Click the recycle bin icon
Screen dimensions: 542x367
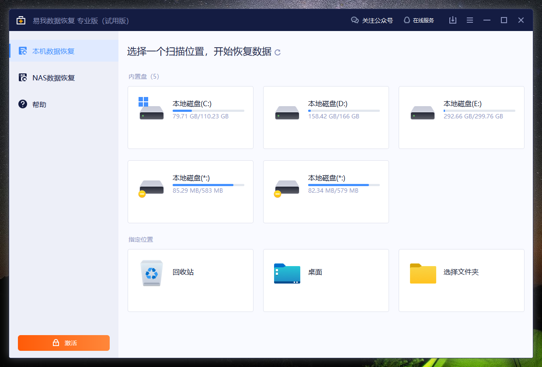pos(152,273)
